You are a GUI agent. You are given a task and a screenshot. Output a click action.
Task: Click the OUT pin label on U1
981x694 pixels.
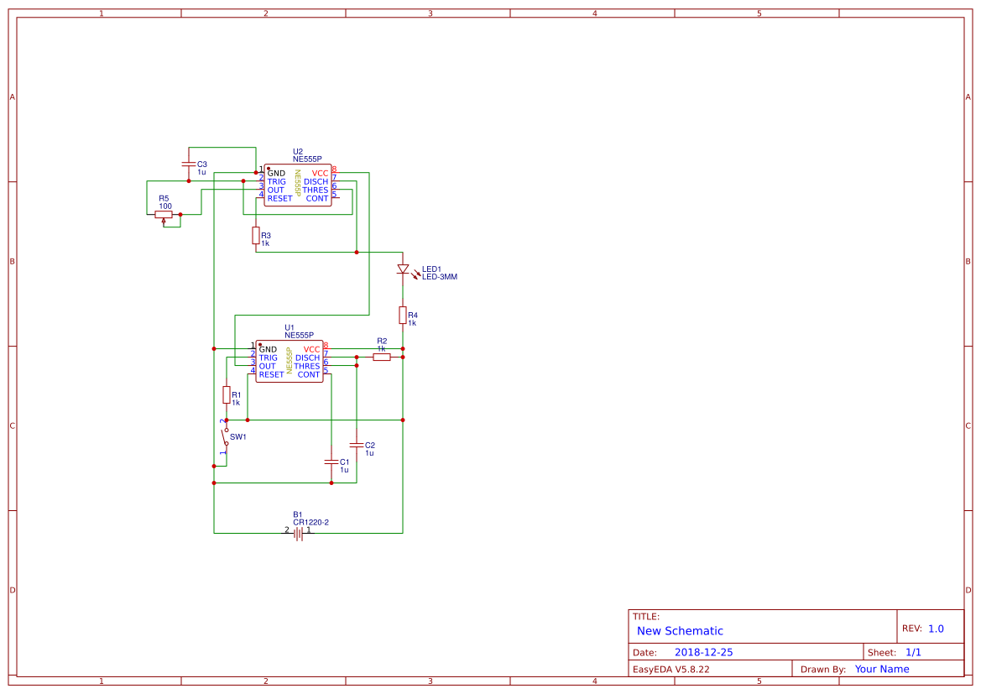pyautogui.click(x=267, y=366)
